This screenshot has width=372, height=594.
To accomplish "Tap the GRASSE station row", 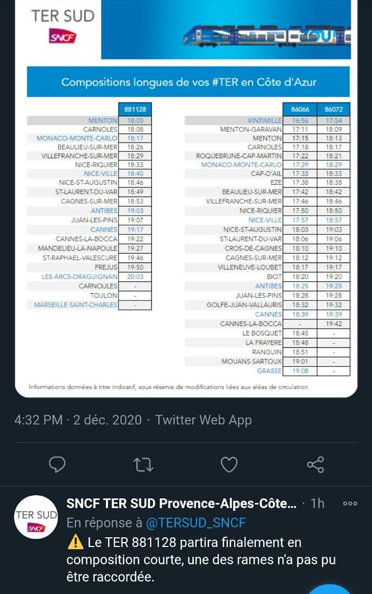I will (267, 371).
